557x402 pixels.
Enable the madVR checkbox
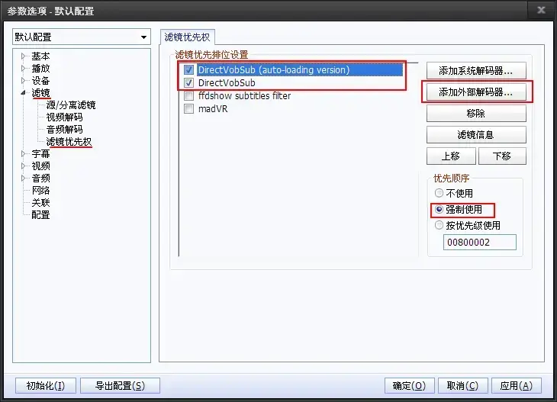tap(188, 108)
